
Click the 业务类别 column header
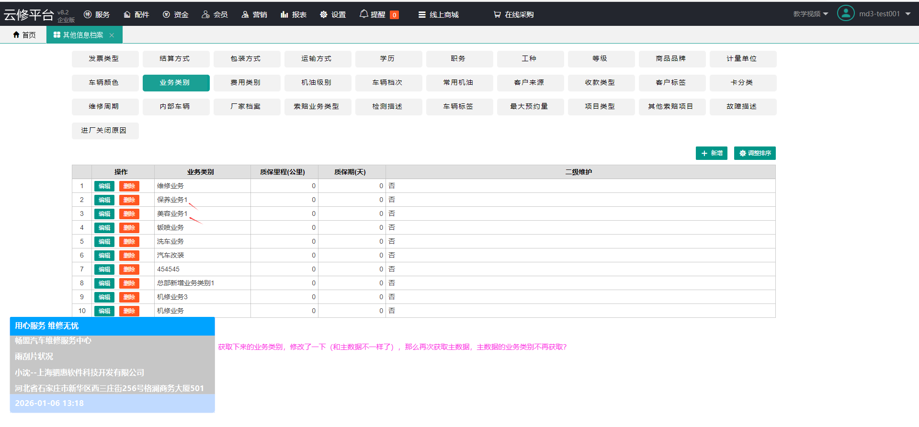click(x=201, y=172)
